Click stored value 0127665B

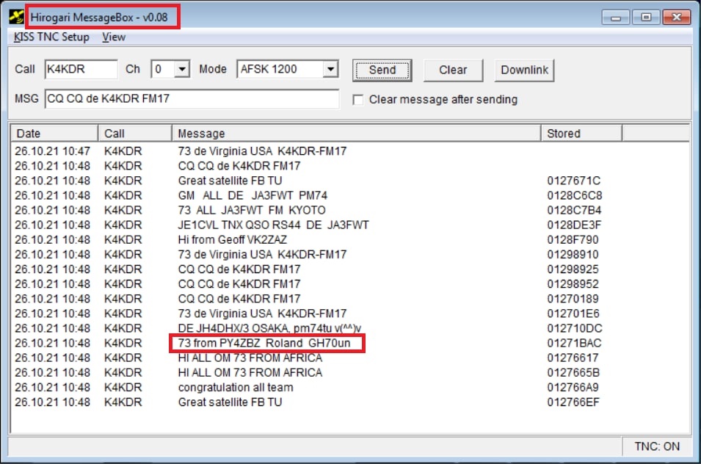click(x=573, y=372)
